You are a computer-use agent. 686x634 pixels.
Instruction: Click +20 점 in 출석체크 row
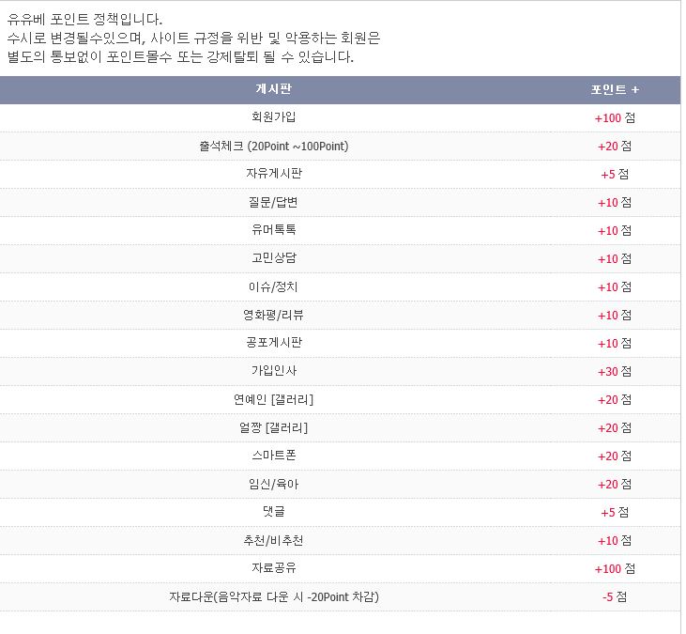(615, 147)
